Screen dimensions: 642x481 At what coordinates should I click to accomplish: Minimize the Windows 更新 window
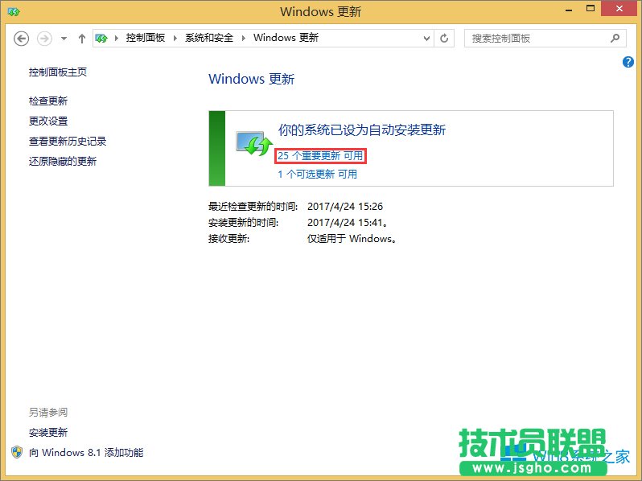[569, 9]
